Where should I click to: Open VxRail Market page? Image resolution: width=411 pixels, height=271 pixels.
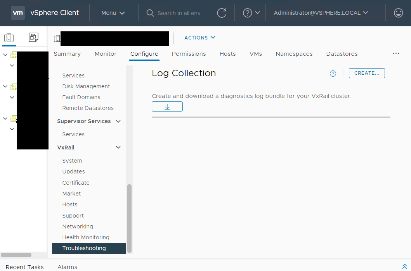pyautogui.click(x=71, y=194)
